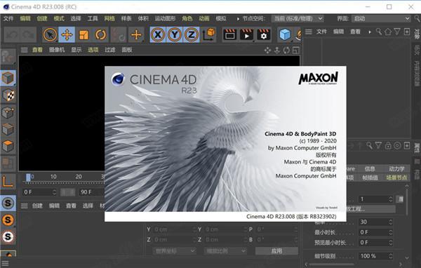Open the 节点空间 dropdown
This screenshot has width=421, height=268.
pos(298,18)
